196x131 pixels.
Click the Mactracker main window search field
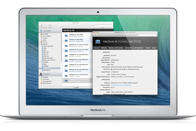[102, 26]
